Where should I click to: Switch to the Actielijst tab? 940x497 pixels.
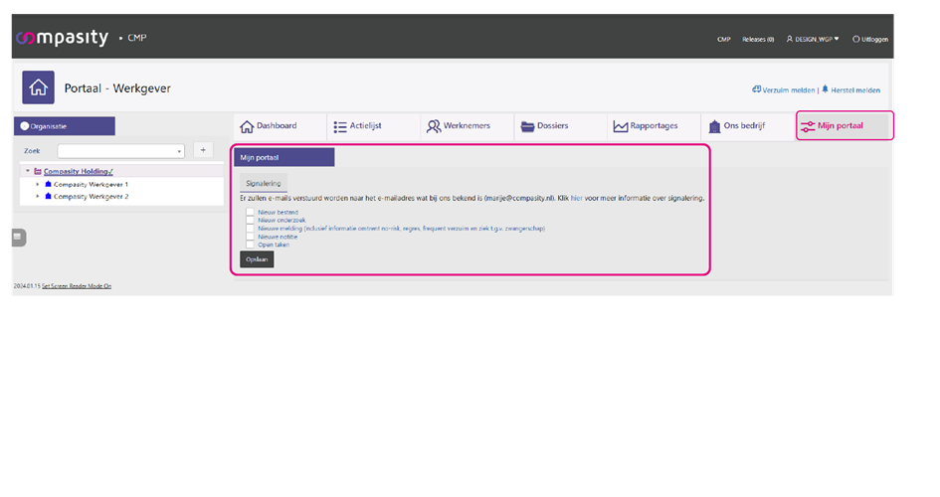point(374,126)
